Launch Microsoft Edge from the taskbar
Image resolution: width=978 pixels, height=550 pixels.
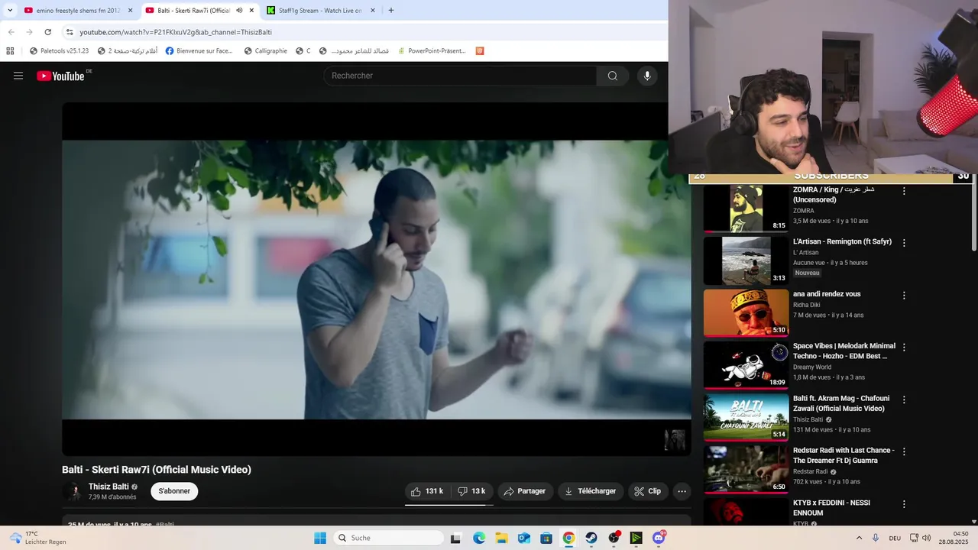479,538
